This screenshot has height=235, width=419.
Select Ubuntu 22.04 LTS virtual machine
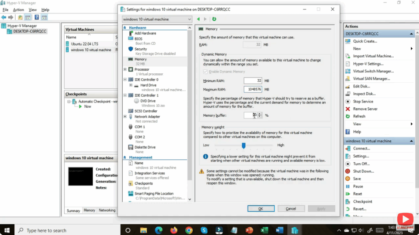[x=84, y=44]
